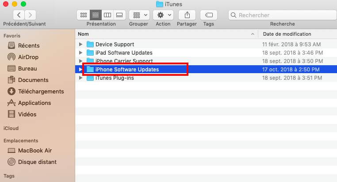The height and width of the screenshot is (182, 337).
Task: Click the iCloud sidebar section header
Action: 11,128
